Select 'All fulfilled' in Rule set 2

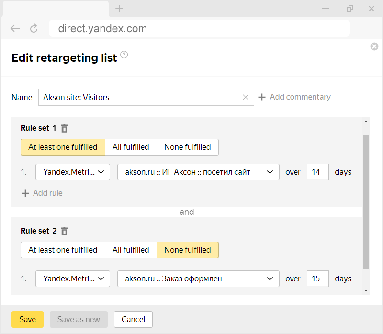tap(131, 250)
